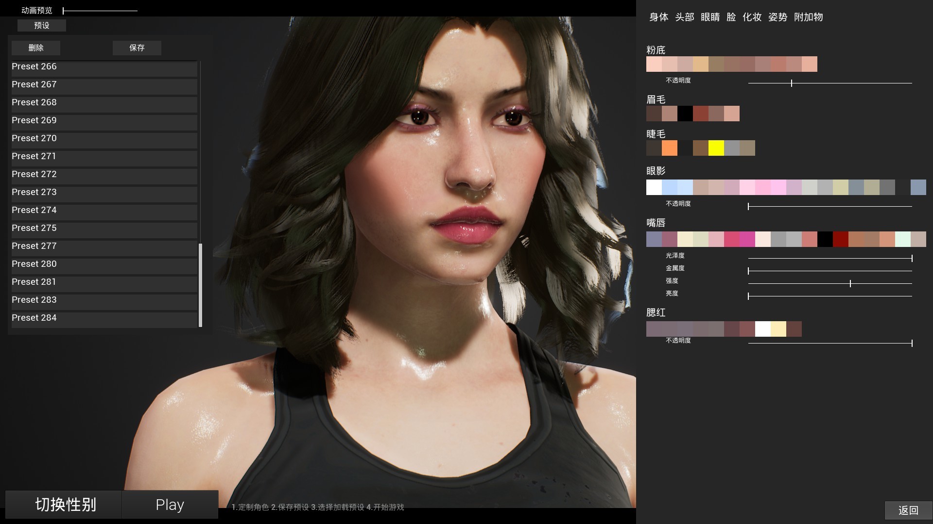Select the 身体 body tab
Viewport: 933px width, 524px height.
tap(658, 17)
